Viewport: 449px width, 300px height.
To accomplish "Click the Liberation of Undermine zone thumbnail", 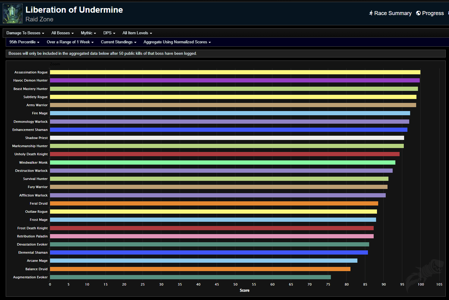I will [13, 14].
